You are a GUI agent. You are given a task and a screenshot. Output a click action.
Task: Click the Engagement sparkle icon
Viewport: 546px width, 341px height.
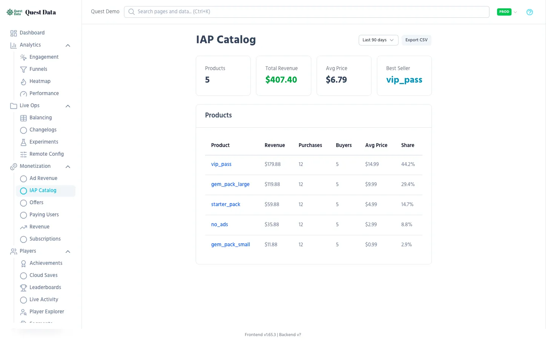24,57
